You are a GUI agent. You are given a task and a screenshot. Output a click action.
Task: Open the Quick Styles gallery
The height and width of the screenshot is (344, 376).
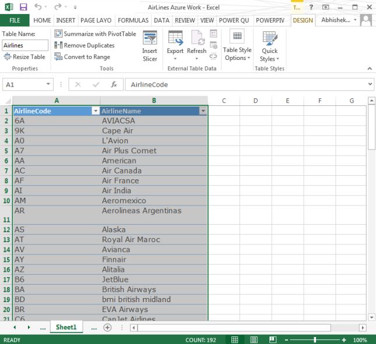[270, 46]
